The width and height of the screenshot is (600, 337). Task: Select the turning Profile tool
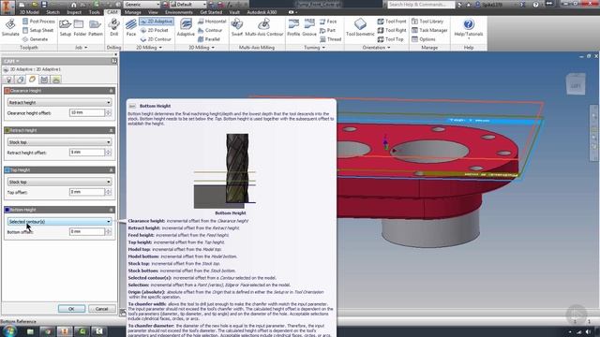[293, 27]
